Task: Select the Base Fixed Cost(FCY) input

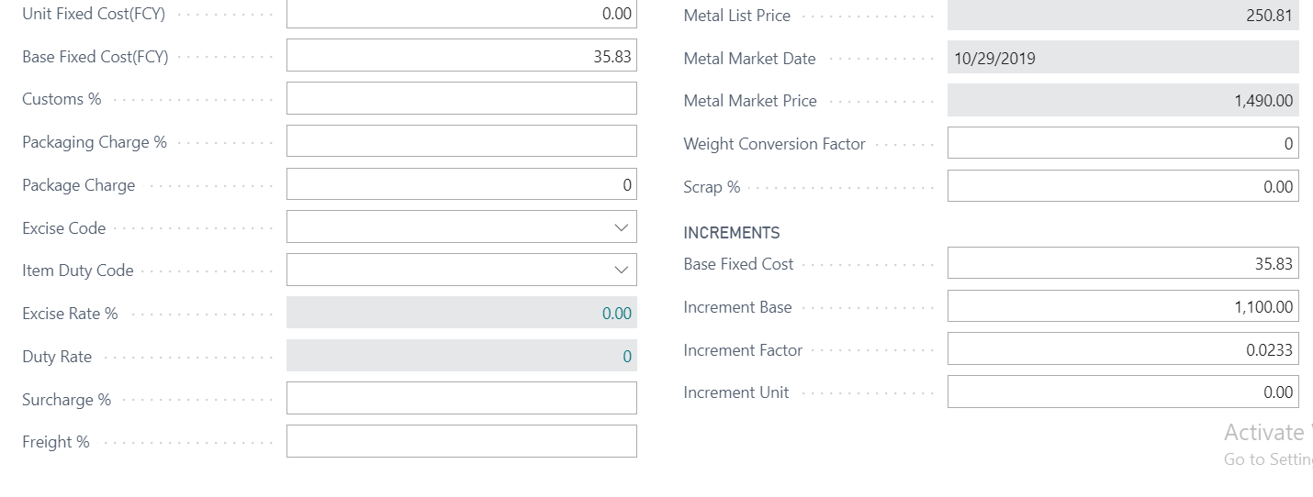Action: [x=461, y=56]
